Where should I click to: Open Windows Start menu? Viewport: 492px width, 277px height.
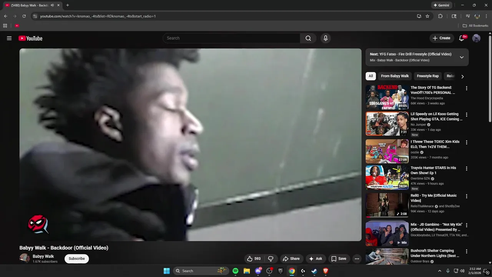click(x=166, y=271)
